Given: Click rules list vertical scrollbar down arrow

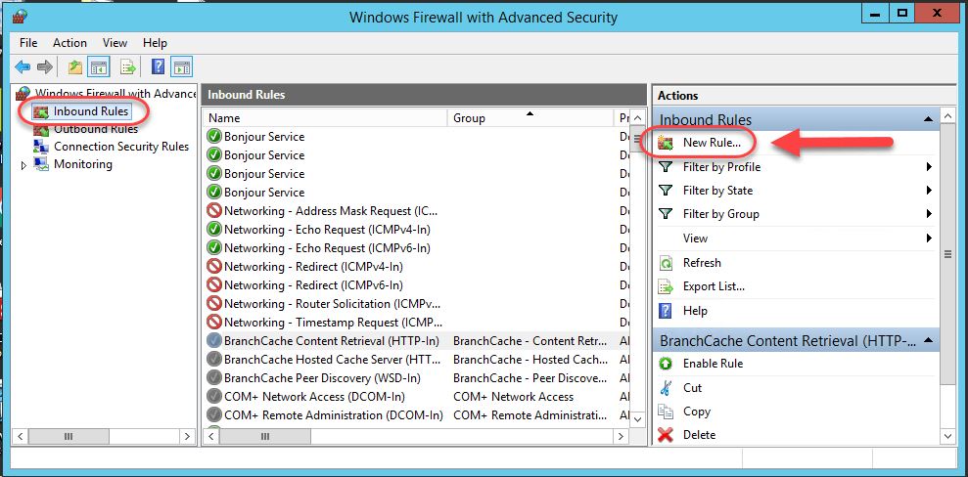Looking at the screenshot, I should point(638,419).
